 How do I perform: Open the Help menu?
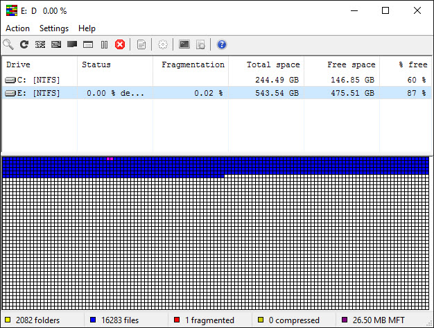tap(87, 28)
